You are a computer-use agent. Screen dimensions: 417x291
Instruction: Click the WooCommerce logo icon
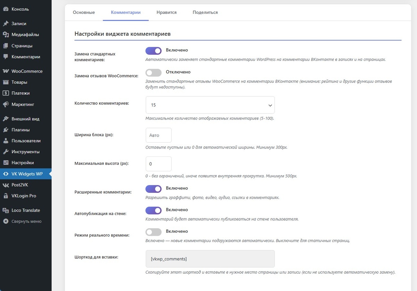coord(6,71)
